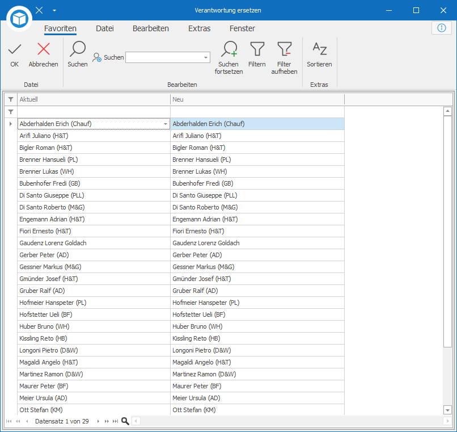Image resolution: width=457 pixels, height=432 pixels.
Task: Select Gmünder Josef (H&T) in Aktuell column
Action: click(94, 279)
